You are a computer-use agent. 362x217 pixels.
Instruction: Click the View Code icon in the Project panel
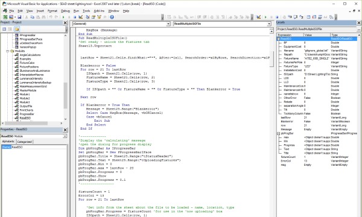coord(4,29)
